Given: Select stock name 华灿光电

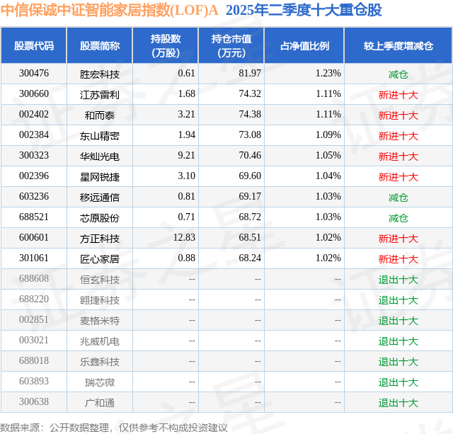Looking at the screenshot, I should [x=100, y=156].
